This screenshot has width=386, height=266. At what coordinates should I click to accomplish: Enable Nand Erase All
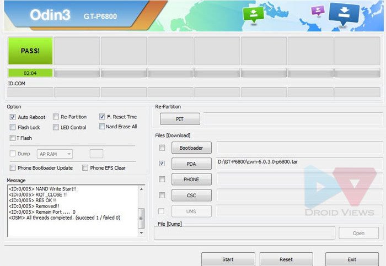(x=102, y=127)
